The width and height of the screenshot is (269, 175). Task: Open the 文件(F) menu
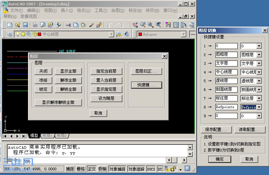coord(17,10)
